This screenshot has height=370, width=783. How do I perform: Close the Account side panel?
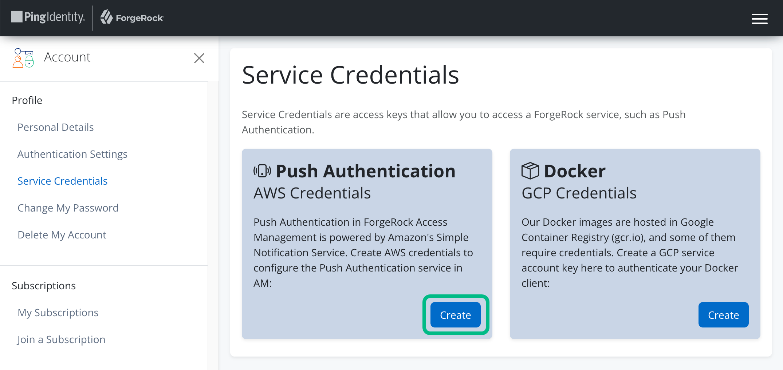click(199, 58)
